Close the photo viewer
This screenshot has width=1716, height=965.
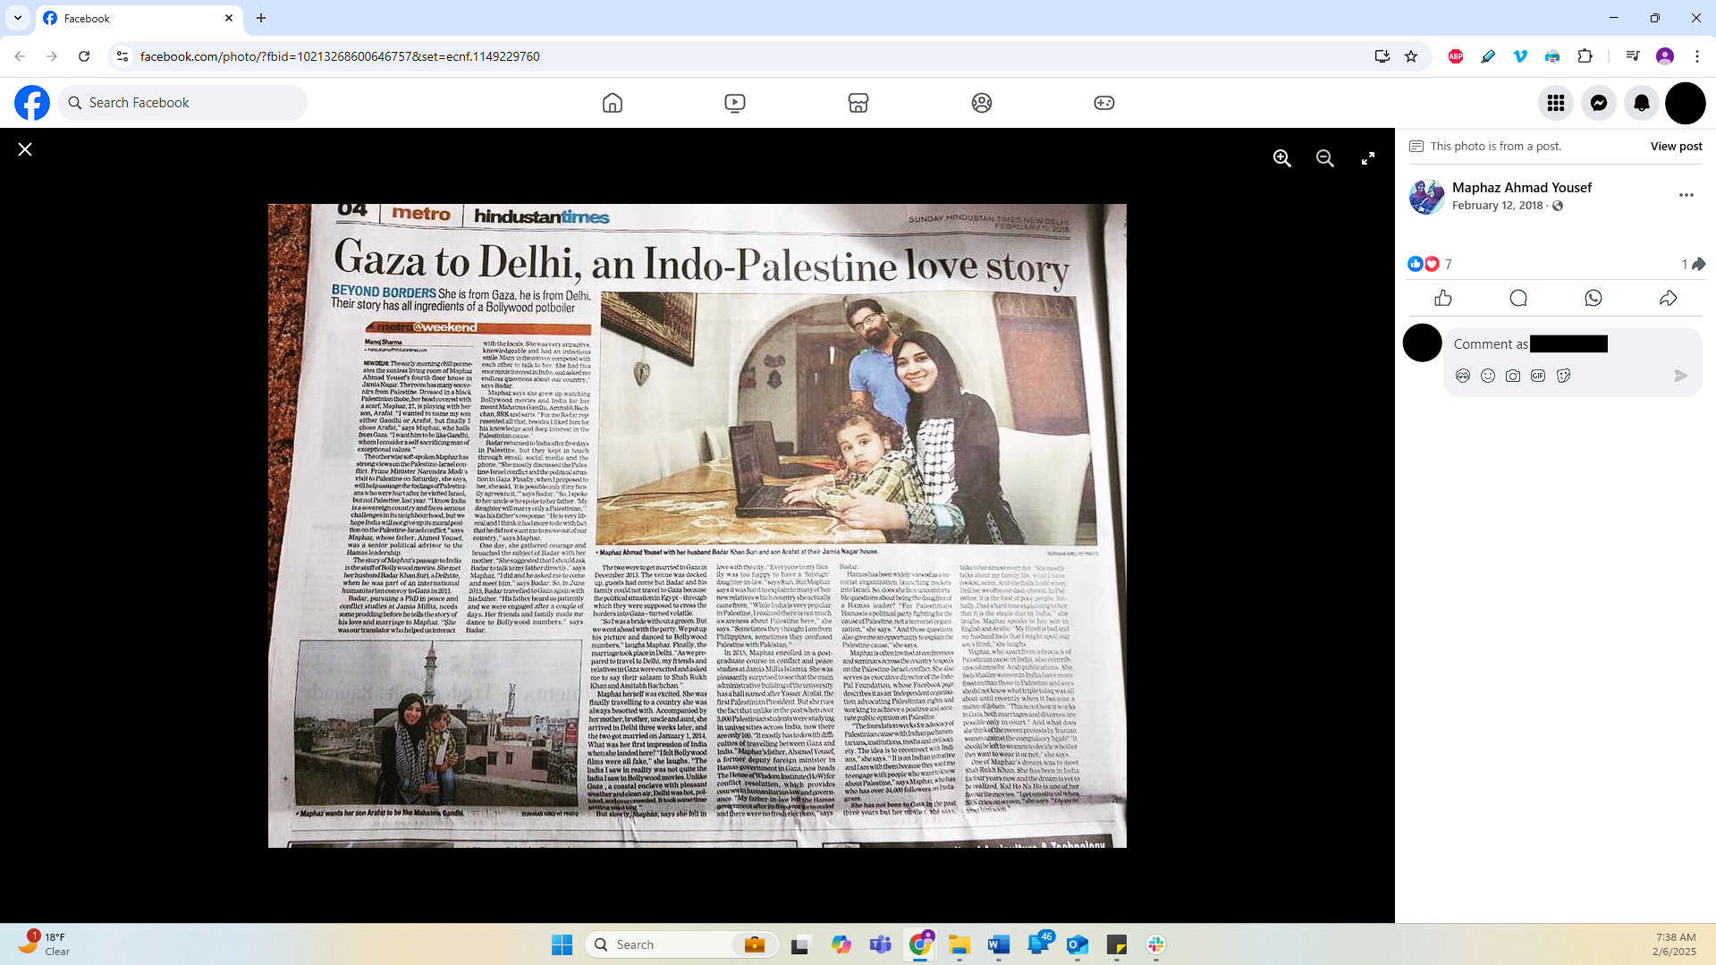point(25,149)
